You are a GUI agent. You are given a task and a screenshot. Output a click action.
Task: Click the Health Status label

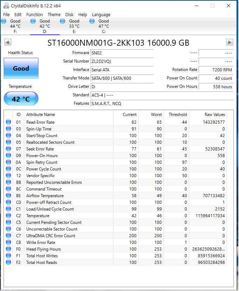coord(20,53)
